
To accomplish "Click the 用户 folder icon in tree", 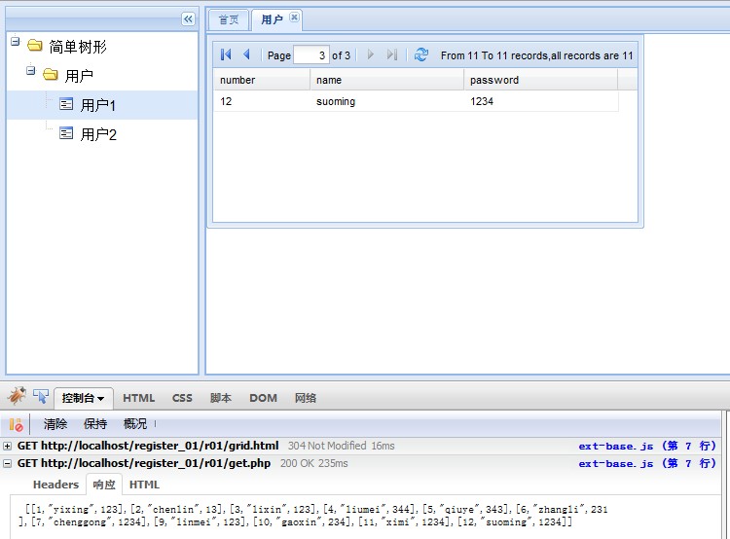I will point(51,75).
